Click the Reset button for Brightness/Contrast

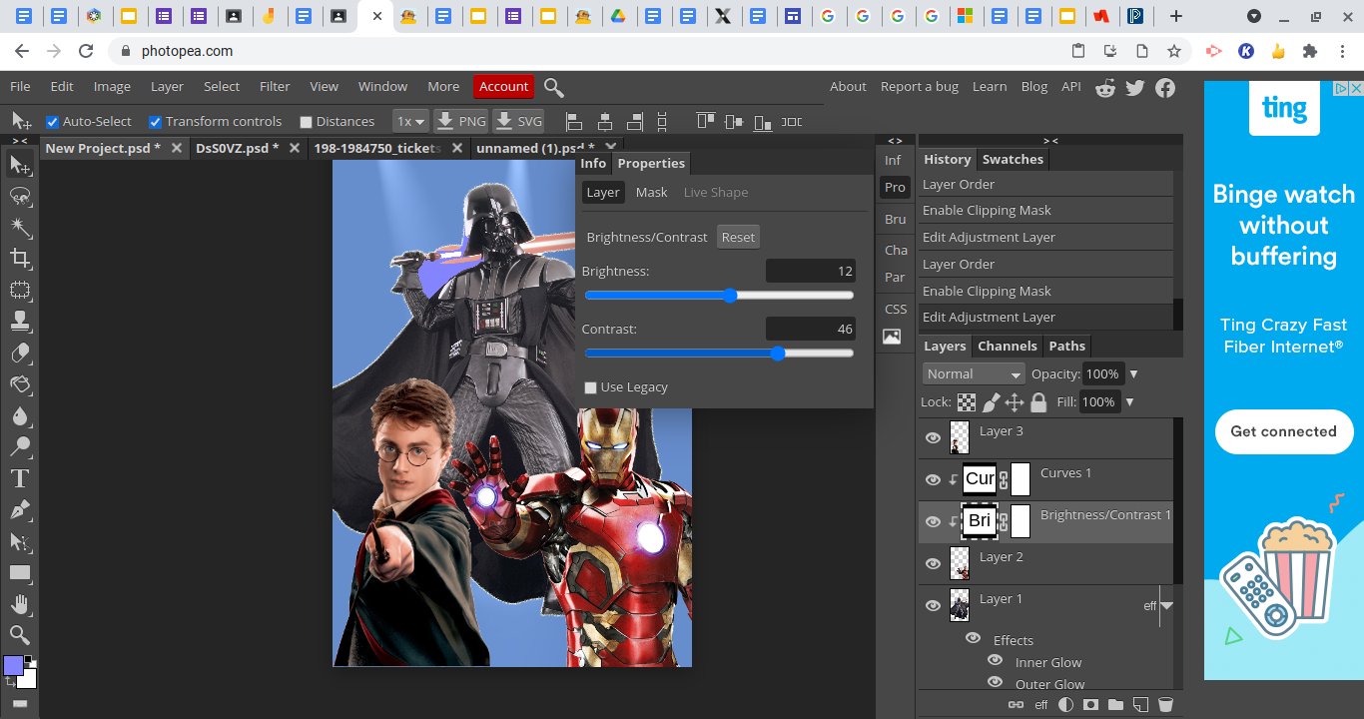[738, 238]
